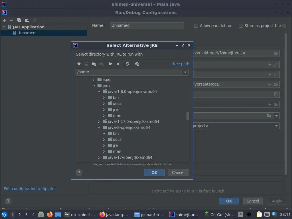Viewport: 292px width, 219px height.
Task: Switch to workspace 4 in taskbar
Action: click(x=33, y=215)
